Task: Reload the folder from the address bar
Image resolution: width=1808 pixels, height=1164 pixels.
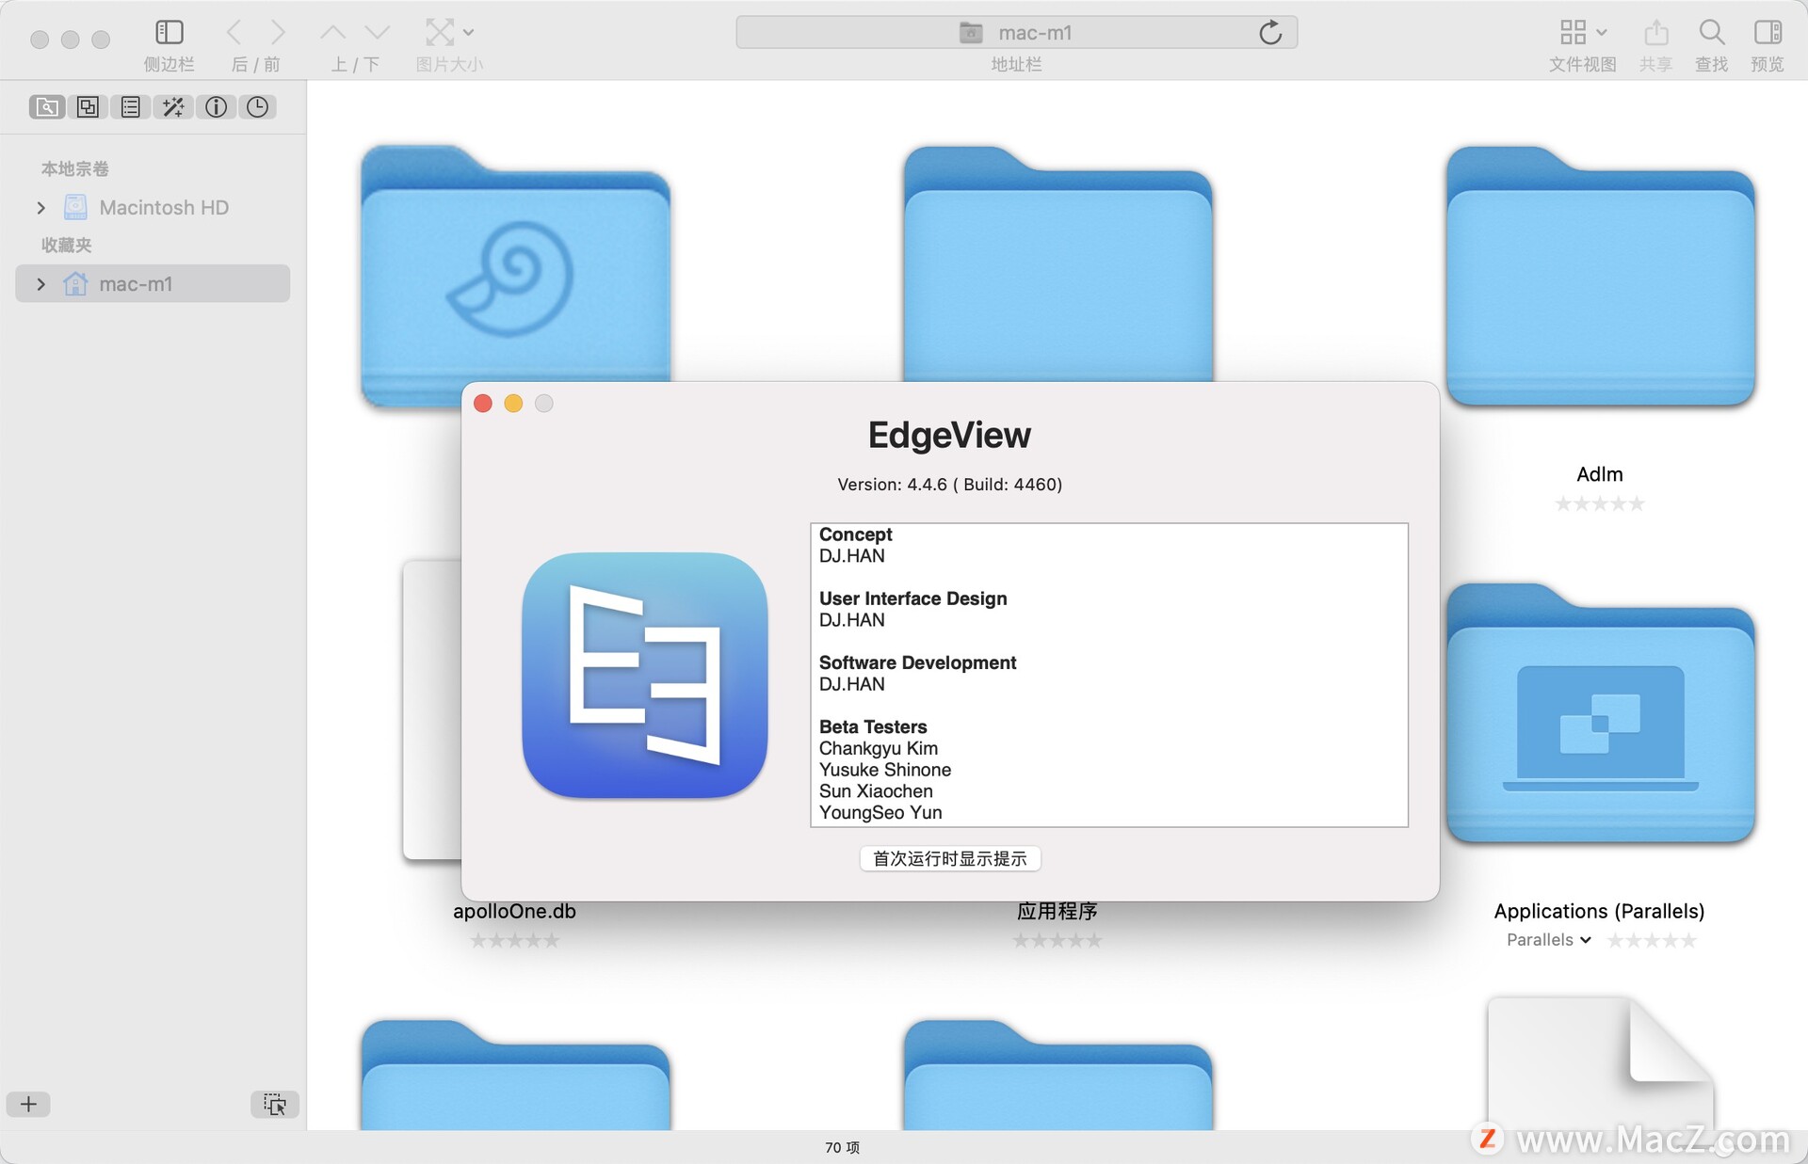Action: click(1270, 32)
